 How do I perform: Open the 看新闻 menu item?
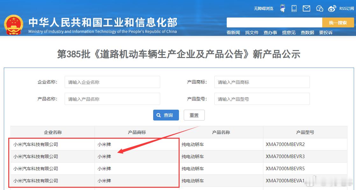[233, 33]
